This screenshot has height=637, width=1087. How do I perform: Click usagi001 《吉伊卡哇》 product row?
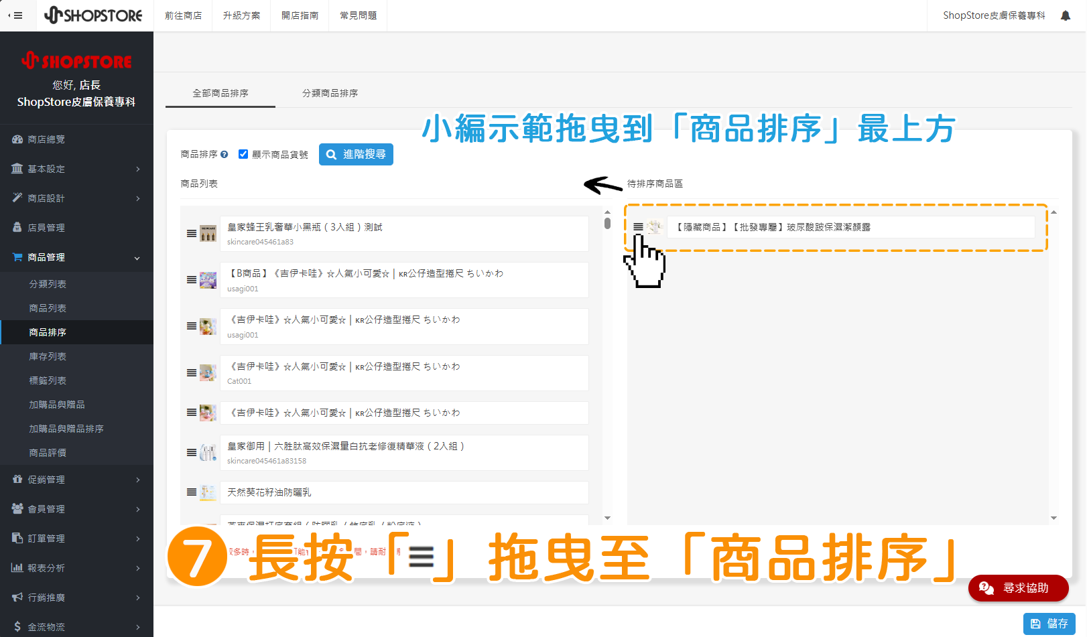tap(404, 326)
